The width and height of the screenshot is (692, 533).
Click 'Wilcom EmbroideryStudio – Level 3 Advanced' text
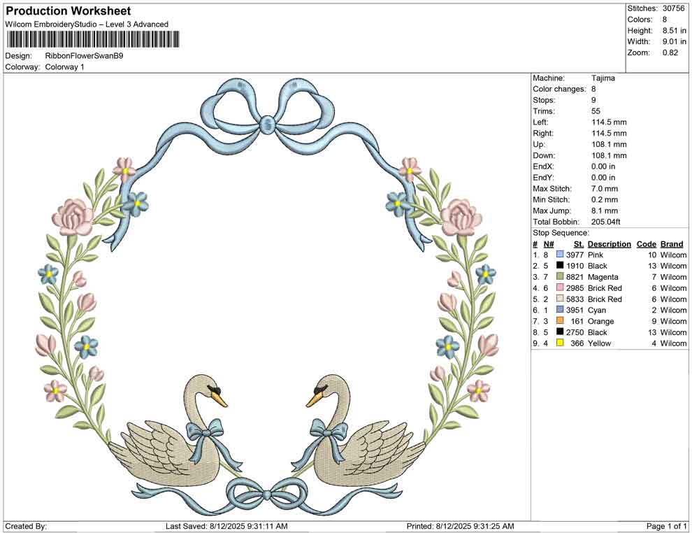(87, 24)
